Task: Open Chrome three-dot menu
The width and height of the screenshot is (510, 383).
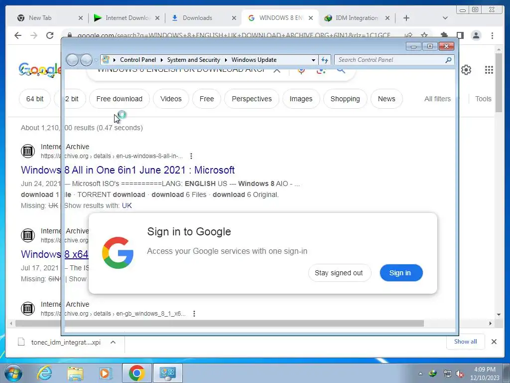Action: click(x=492, y=35)
